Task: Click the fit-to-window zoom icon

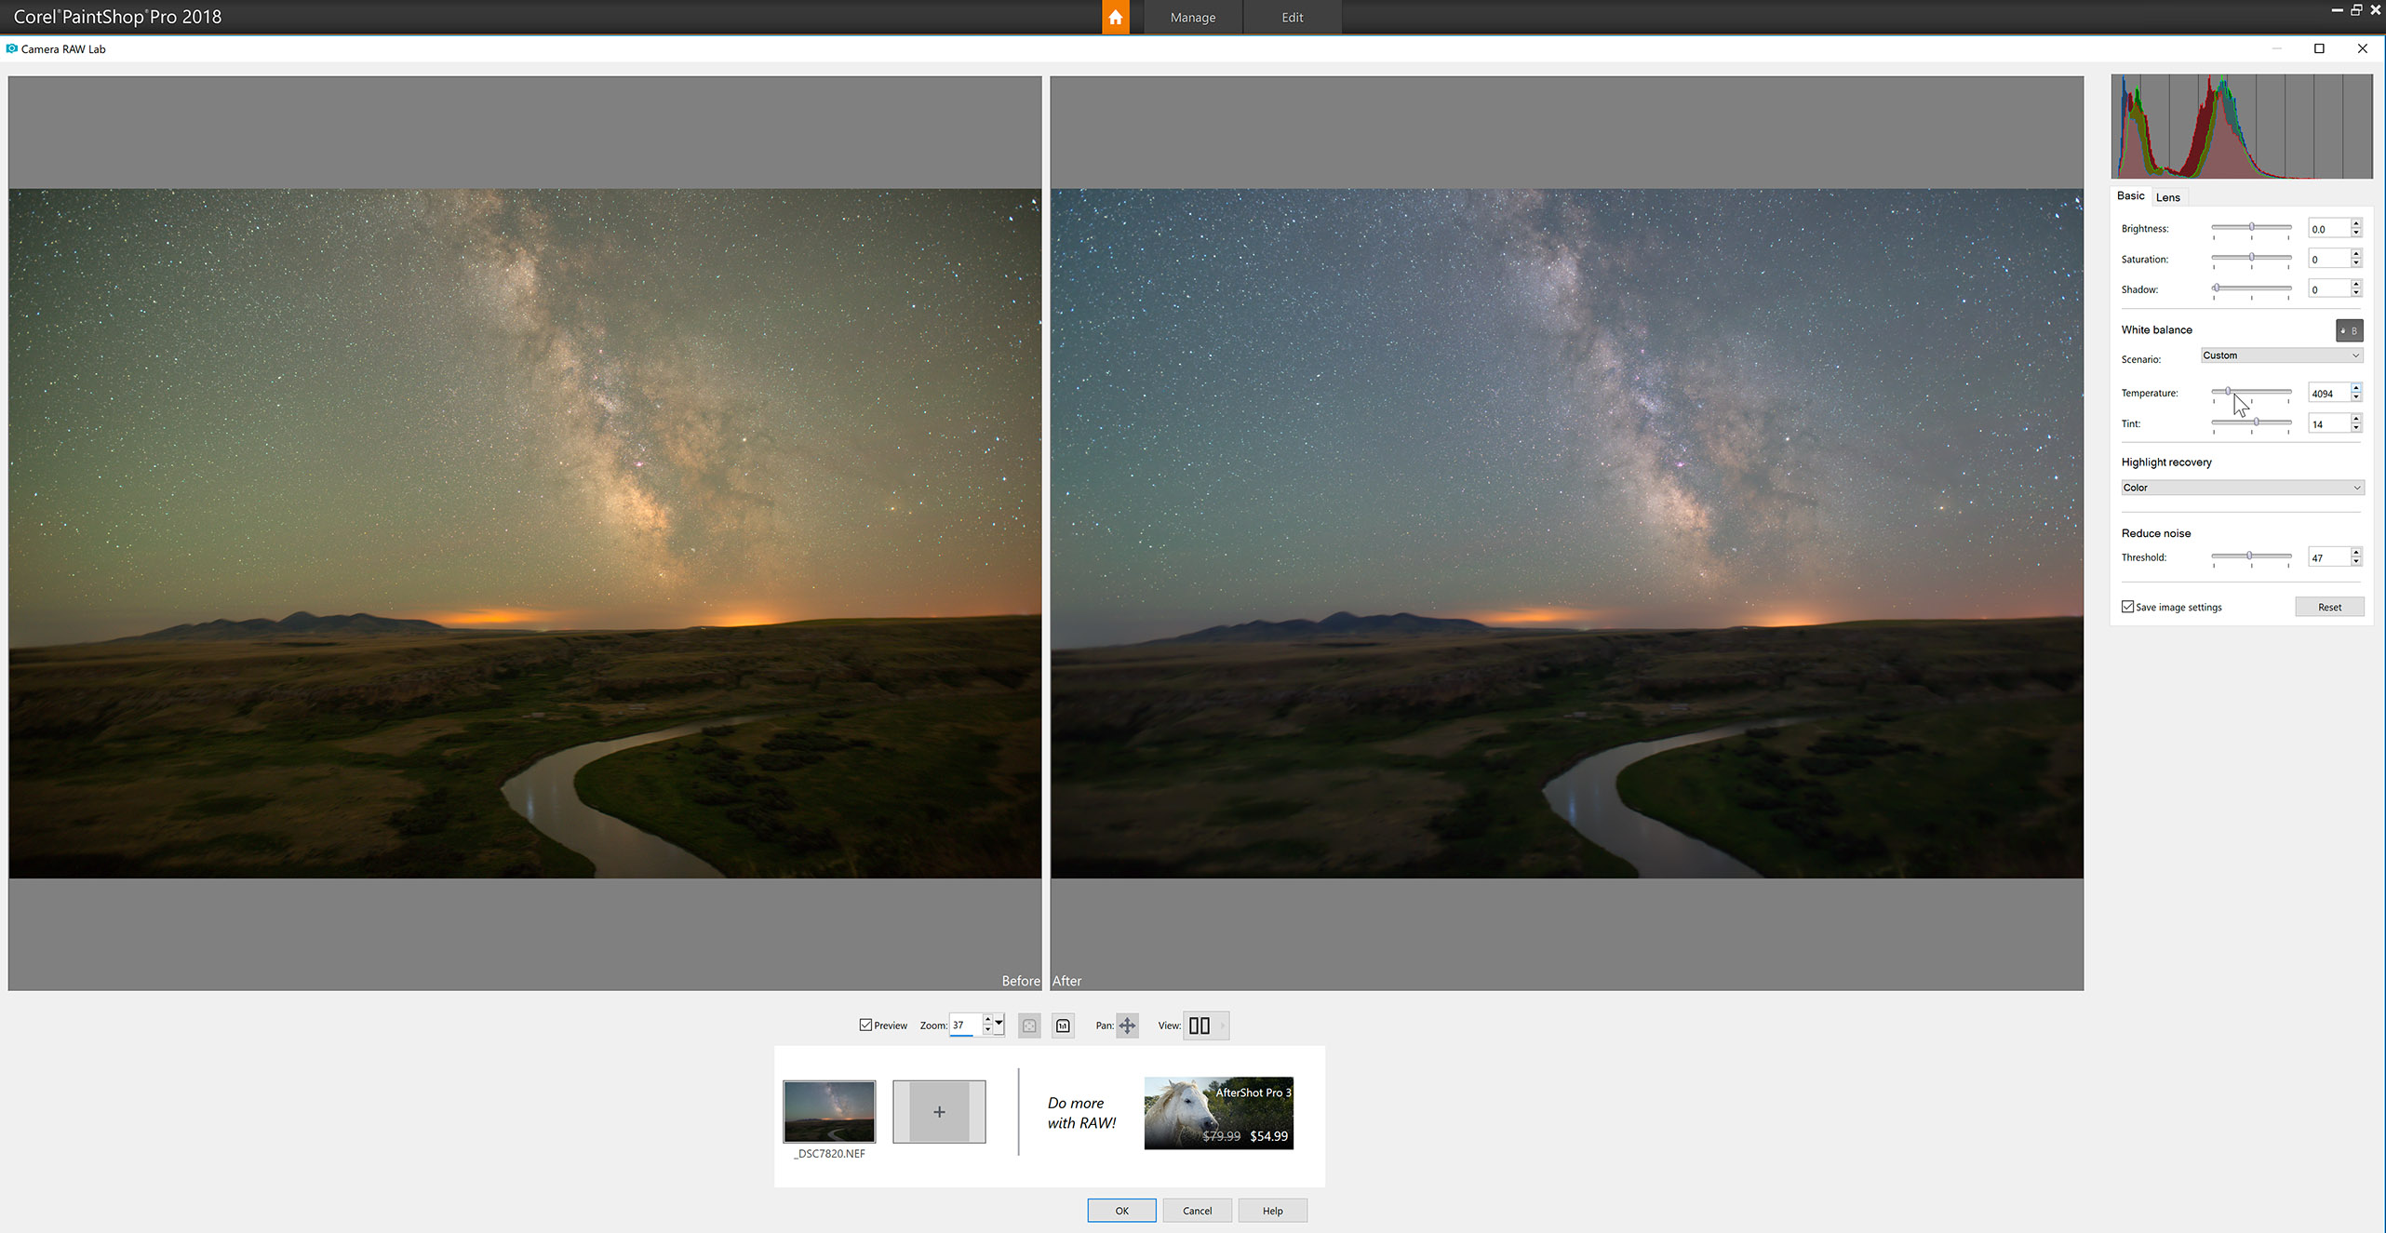Action: [x=1029, y=1025]
